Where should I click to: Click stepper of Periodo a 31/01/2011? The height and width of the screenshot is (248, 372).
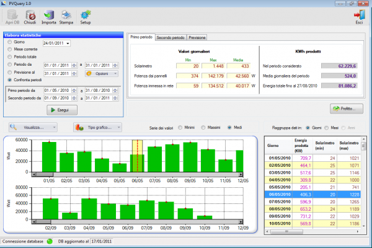point(115,65)
